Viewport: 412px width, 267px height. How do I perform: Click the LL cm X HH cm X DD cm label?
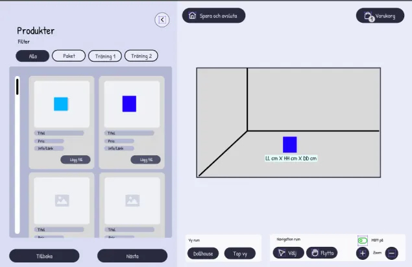click(x=291, y=159)
